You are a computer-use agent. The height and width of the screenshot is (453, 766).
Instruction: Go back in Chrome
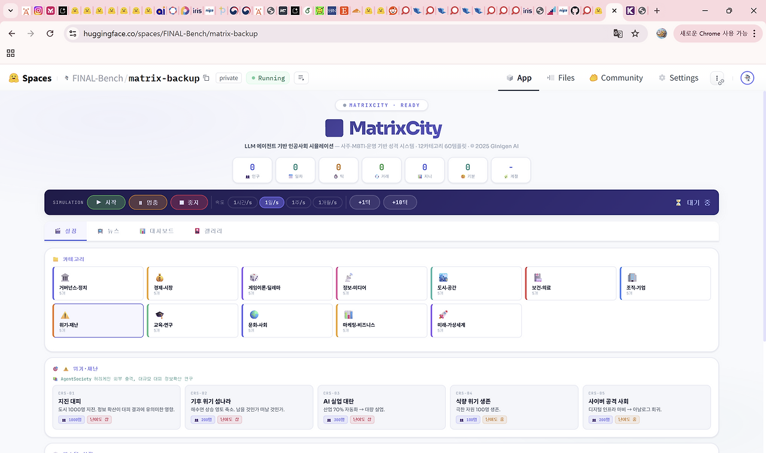tap(12, 34)
